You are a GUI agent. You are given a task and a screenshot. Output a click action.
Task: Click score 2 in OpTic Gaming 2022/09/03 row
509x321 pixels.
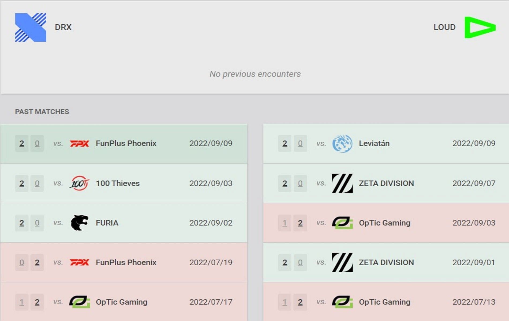tap(300, 223)
